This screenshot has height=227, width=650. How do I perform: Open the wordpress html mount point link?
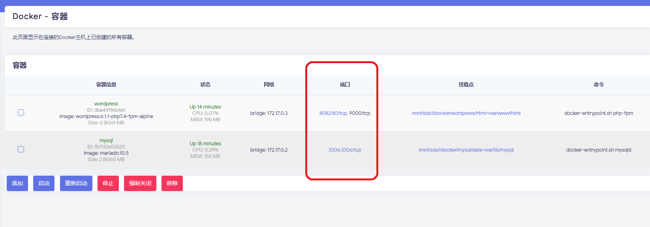pos(466,113)
